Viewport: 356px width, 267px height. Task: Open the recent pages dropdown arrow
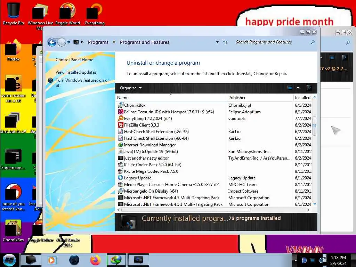pyautogui.click(x=68, y=42)
